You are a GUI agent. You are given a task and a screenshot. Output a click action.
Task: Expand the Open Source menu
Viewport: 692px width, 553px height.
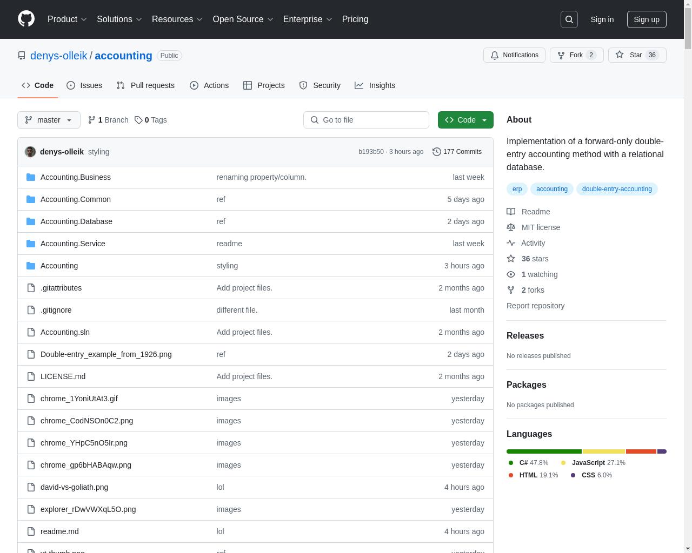coord(243,19)
